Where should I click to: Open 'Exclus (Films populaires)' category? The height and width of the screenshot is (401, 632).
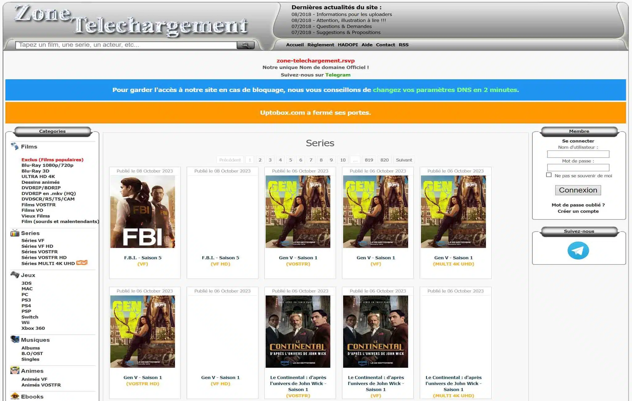[52, 160]
